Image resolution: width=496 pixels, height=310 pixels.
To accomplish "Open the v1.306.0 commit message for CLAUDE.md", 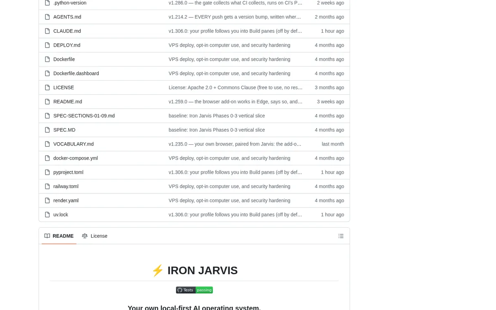I will [x=235, y=31].
